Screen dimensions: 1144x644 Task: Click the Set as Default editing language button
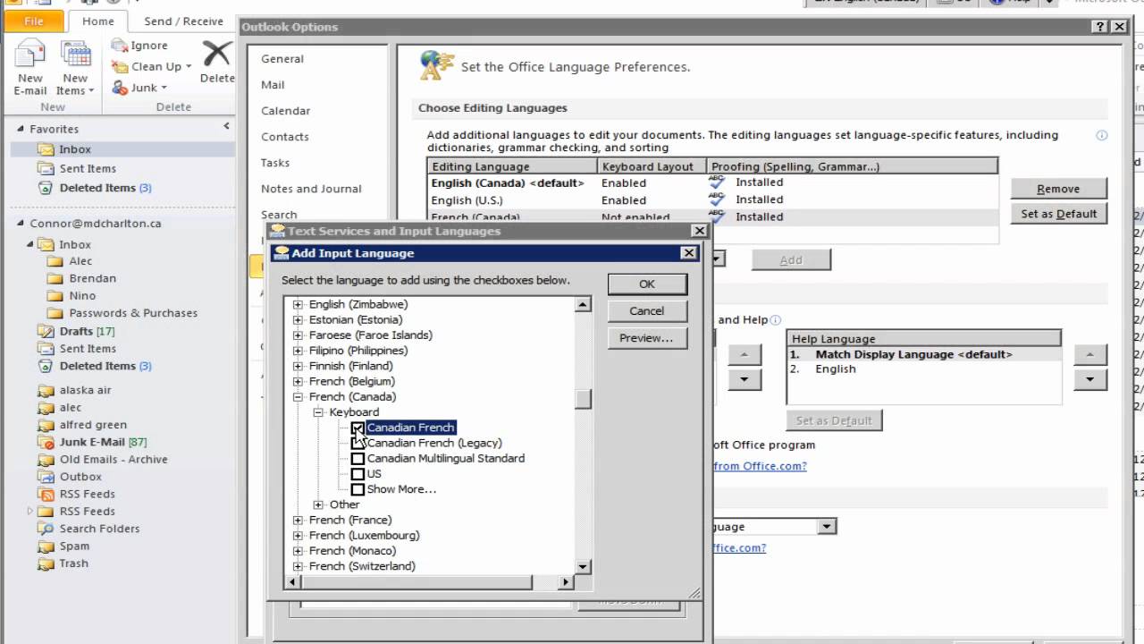click(1058, 214)
